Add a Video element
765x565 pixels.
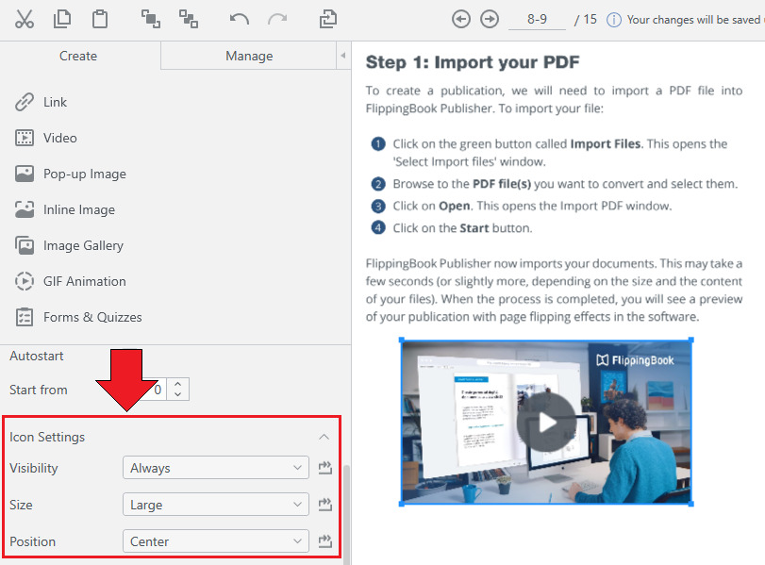click(46, 138)
